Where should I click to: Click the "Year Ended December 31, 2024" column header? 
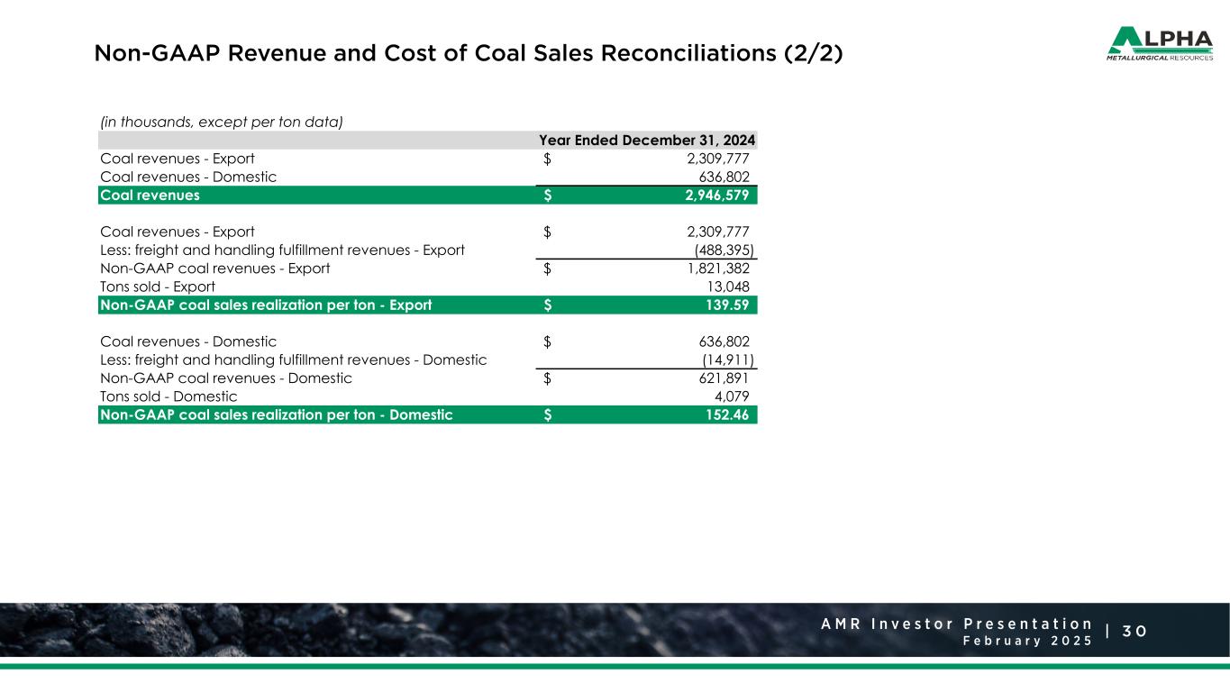pyautogui.click(x=647, y=141)
